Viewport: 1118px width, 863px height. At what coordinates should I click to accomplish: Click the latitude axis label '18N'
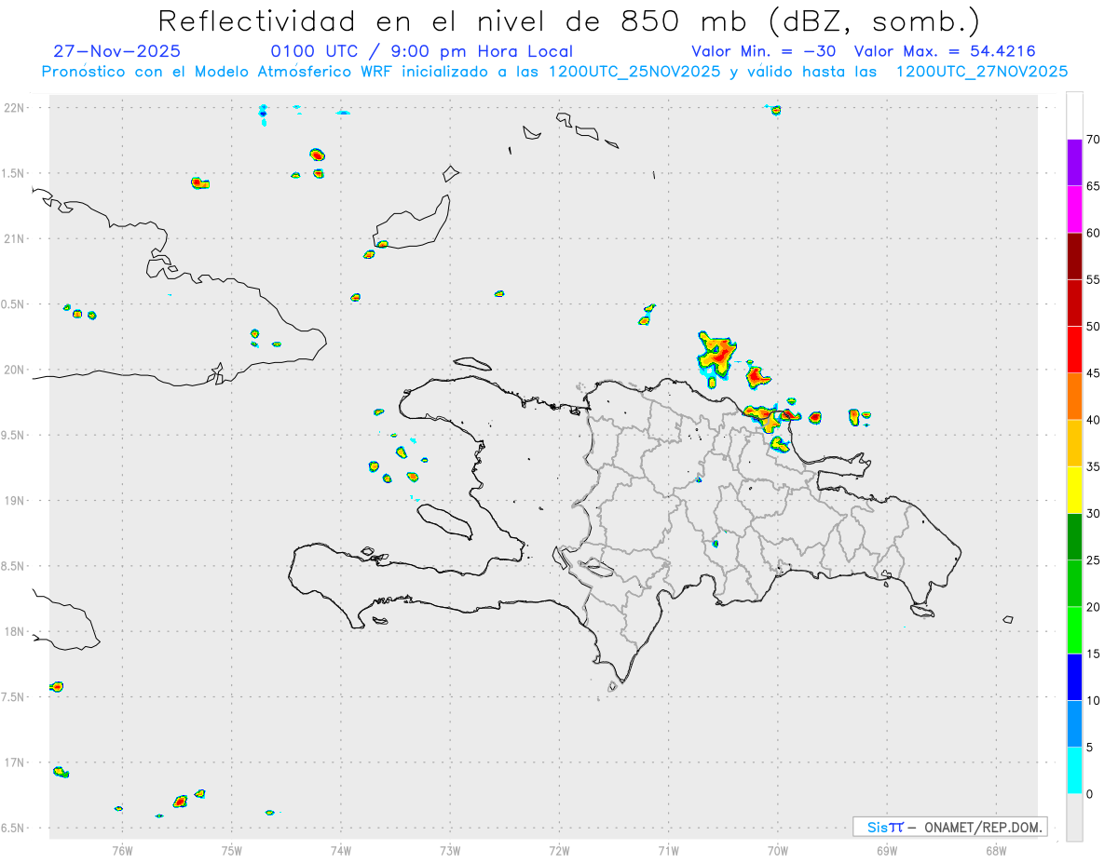tap(15, 631)
